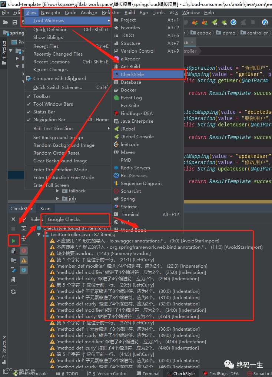Close the CheckStyle panel with the X icon
The image size is (272, 377).
point(13,219)
